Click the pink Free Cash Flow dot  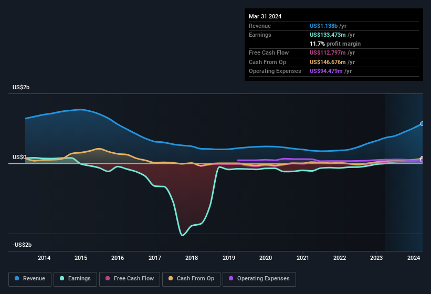tap(108, 279)
